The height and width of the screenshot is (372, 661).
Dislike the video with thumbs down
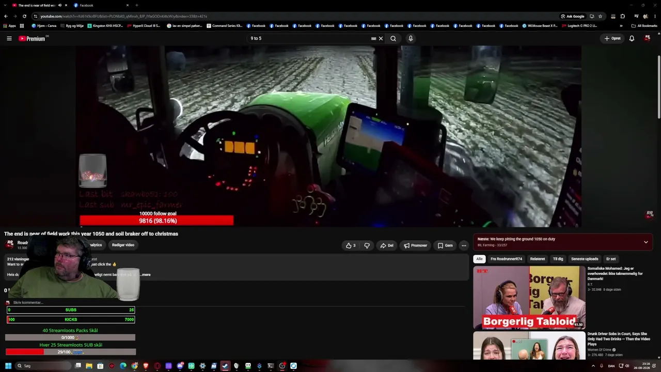[x=367, y=245]
